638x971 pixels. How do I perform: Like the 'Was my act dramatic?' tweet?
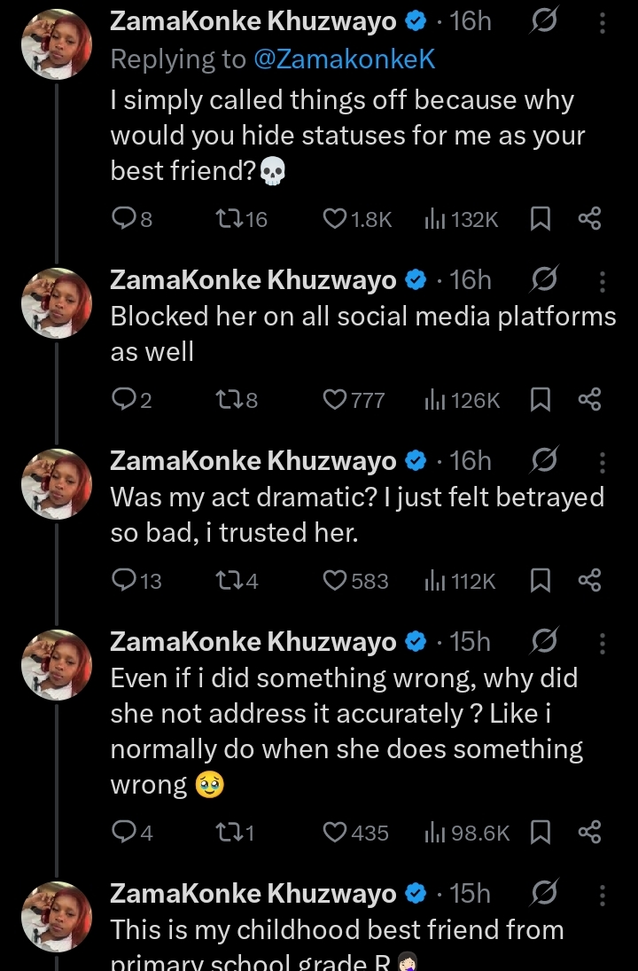(335, 581)
